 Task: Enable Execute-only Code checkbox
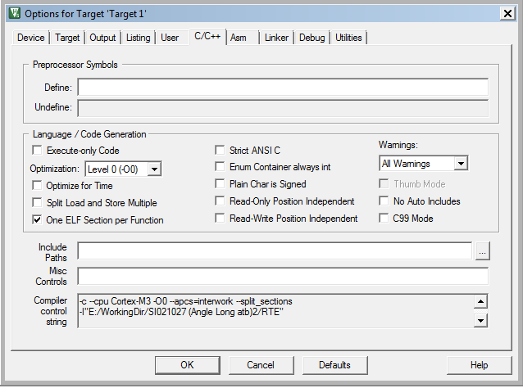click(37, 150)
